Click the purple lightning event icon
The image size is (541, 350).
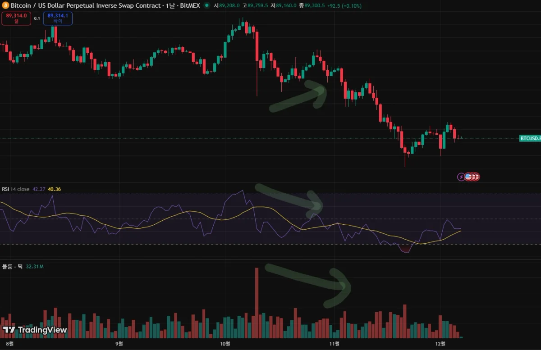point(461,177)
